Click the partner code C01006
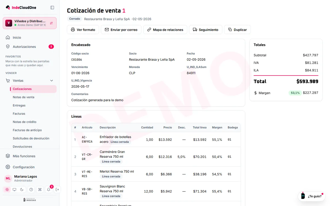The image size is (330, 206). tap(77, 60)
